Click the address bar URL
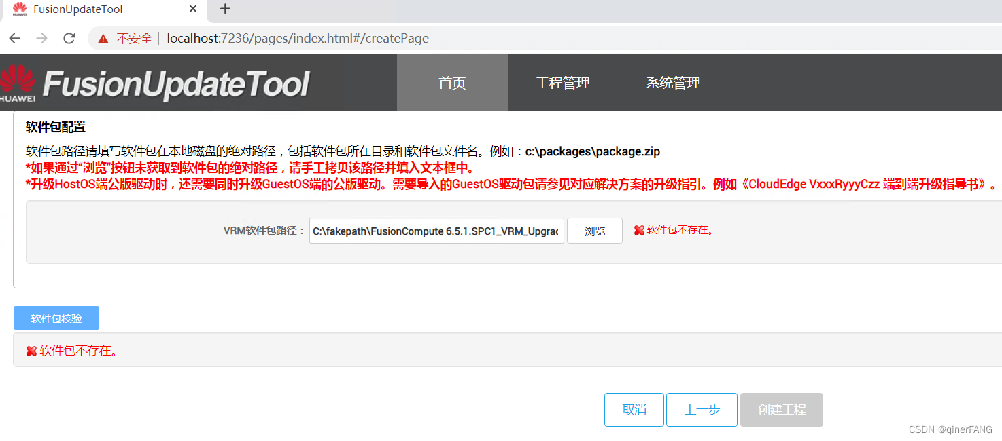 point(298,39)
